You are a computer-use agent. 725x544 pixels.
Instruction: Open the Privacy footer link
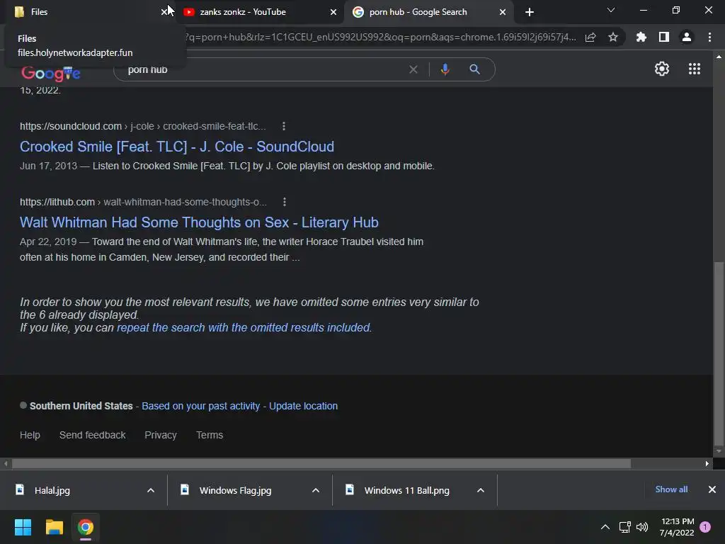[x=161, y=436]
